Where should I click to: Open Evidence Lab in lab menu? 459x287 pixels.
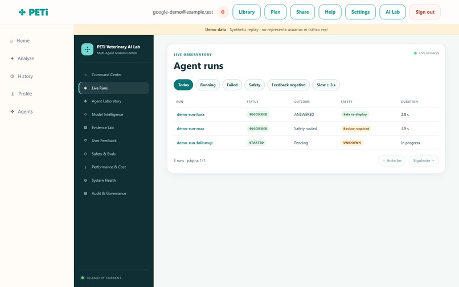(x=114, y=127)
